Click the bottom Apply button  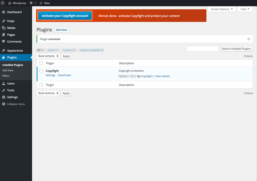tap(66, 93)
